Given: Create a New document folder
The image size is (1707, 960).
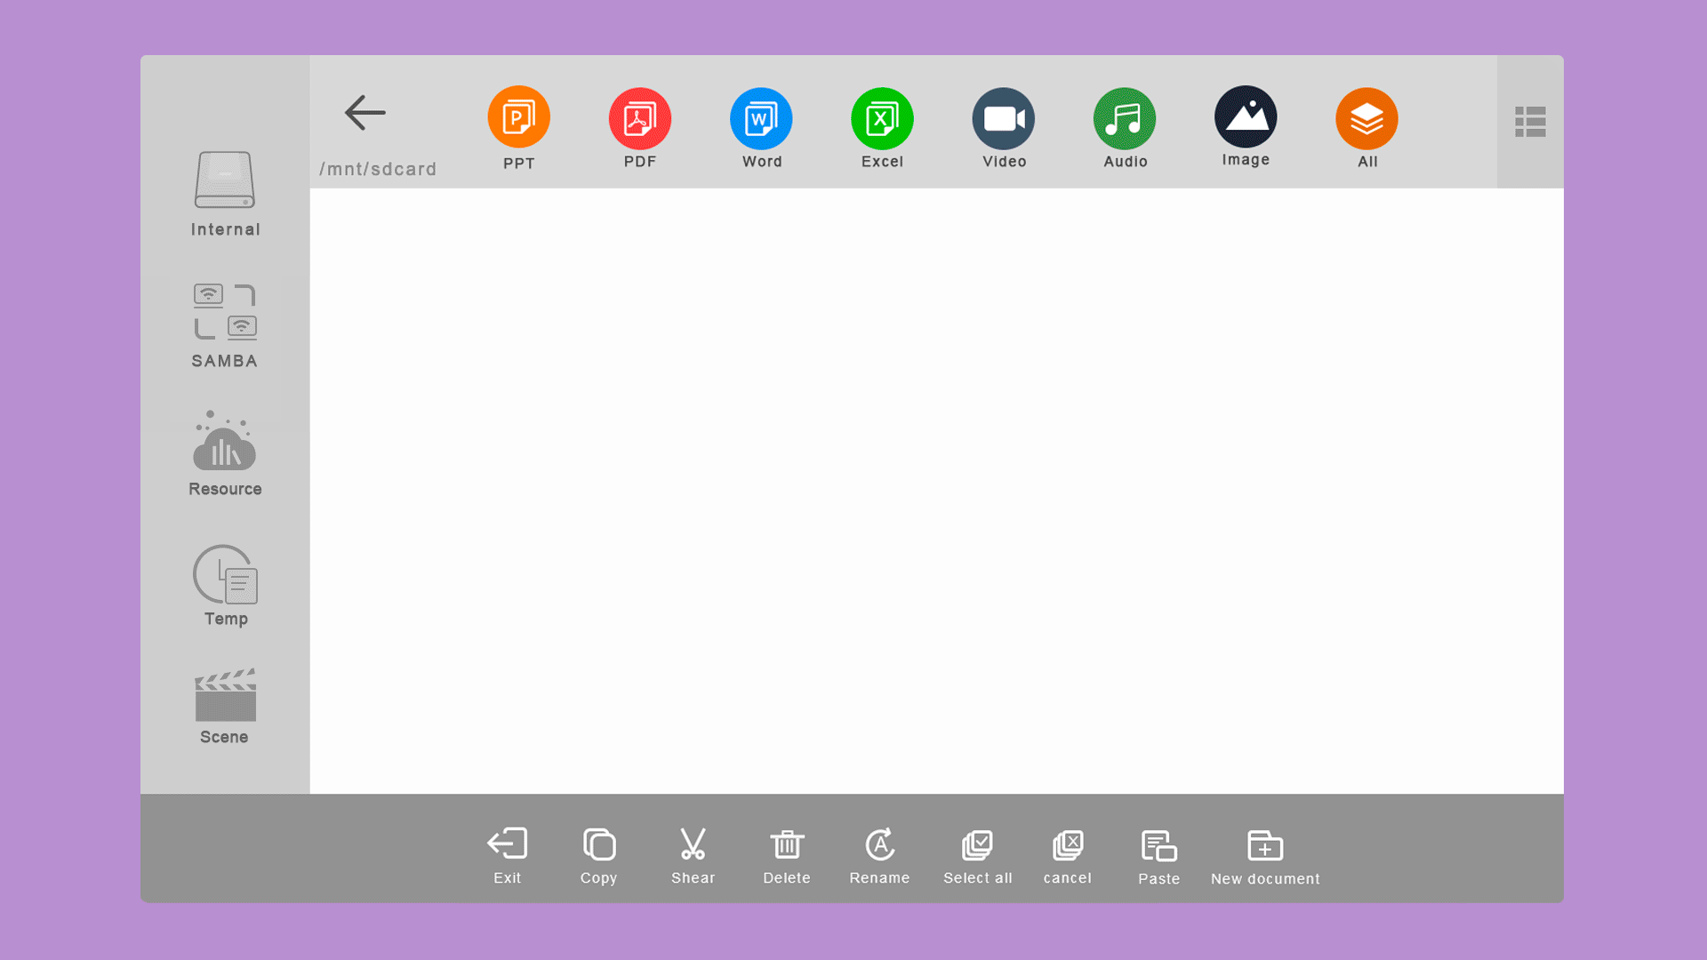Looking at the screenshot, I should [x=1264, y=856].
